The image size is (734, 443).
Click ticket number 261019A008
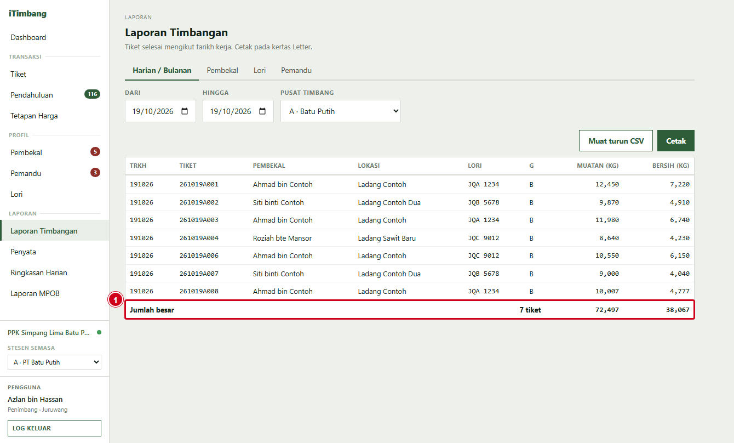(x=199, y=292)
